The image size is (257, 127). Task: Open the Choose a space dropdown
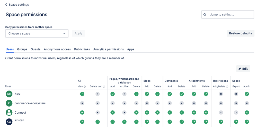pyautogui.click(x=37, y=33)
